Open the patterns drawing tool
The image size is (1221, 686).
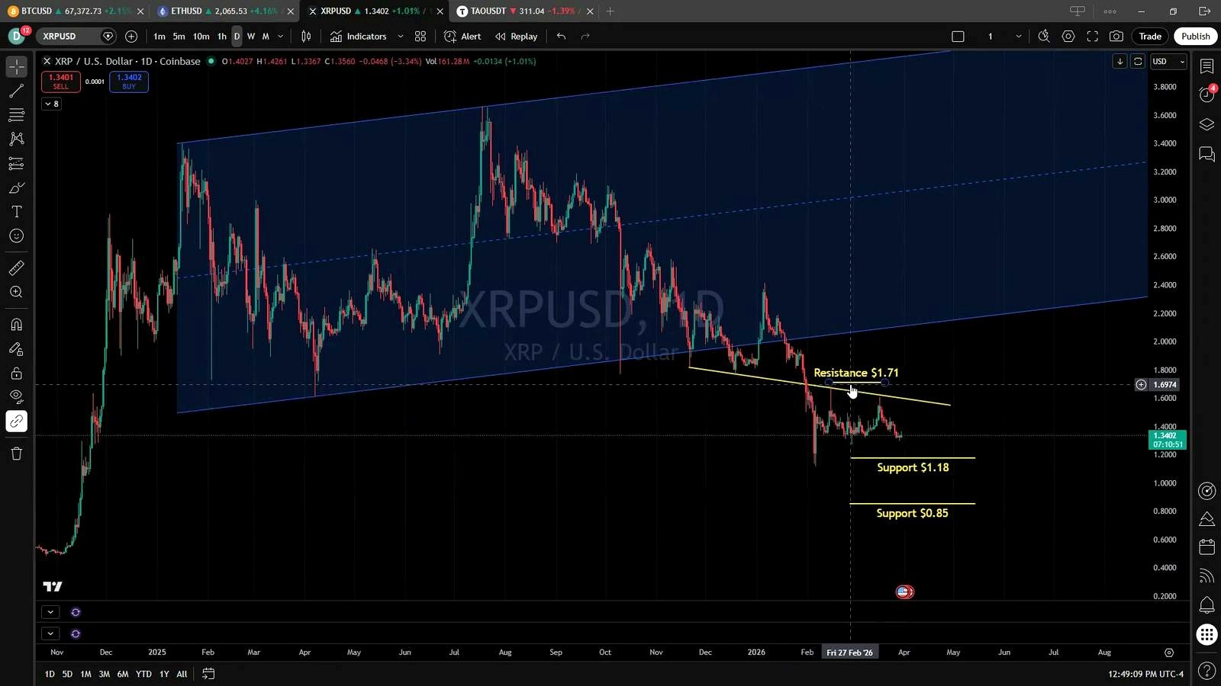tap(16, 139)
